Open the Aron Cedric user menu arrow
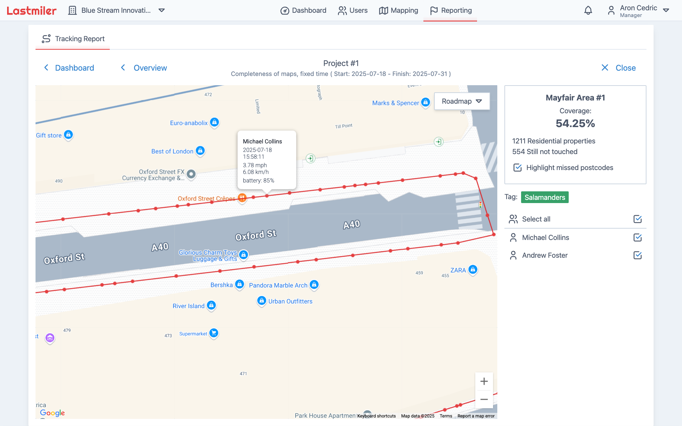 [666, 10]
